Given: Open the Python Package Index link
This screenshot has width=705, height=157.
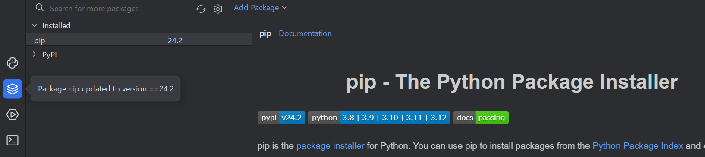Looking at the screenshot, I should (638, 146).
